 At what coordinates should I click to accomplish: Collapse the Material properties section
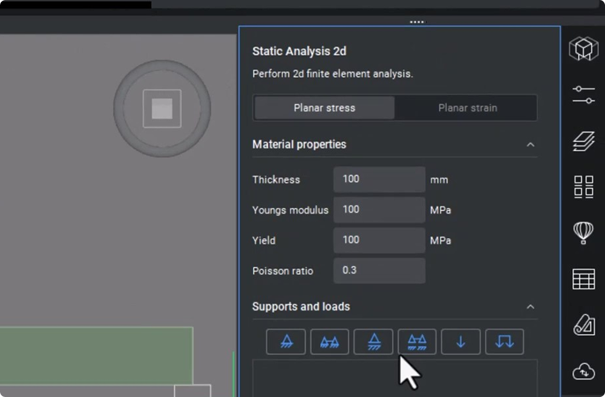click(x=531, y=145)
